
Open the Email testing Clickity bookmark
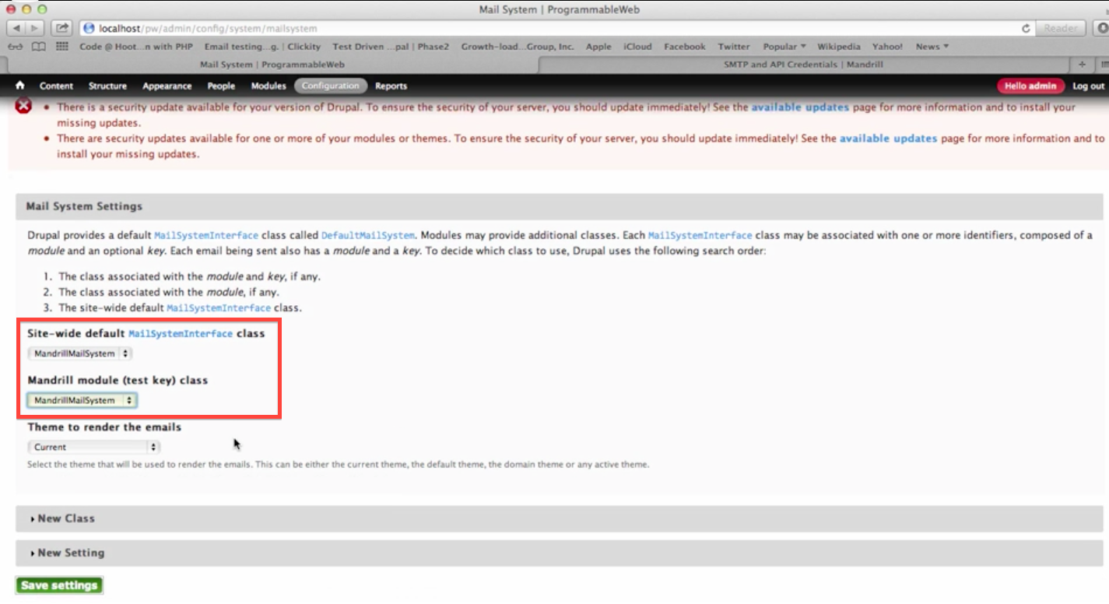pos(262,47)
